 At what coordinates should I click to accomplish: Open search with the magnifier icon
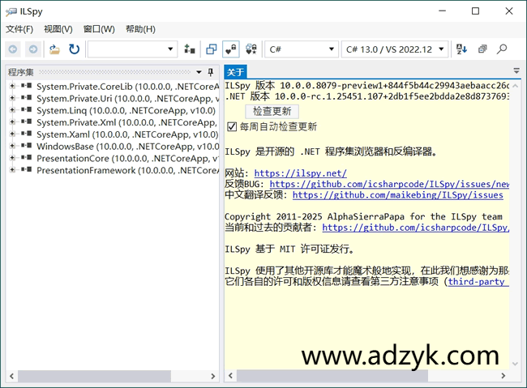coord(502,49)
